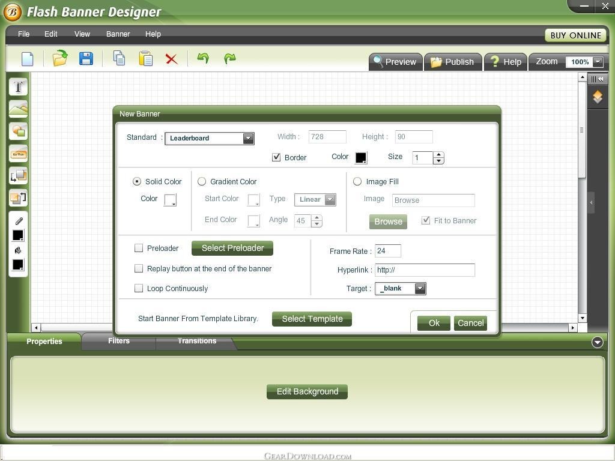Open the Edit menu
615x461 pixels.
click(x=50, y=34)
